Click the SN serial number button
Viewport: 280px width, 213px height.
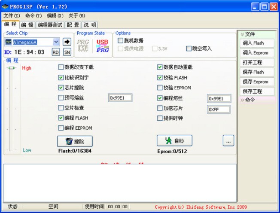[x=67, y=52]
